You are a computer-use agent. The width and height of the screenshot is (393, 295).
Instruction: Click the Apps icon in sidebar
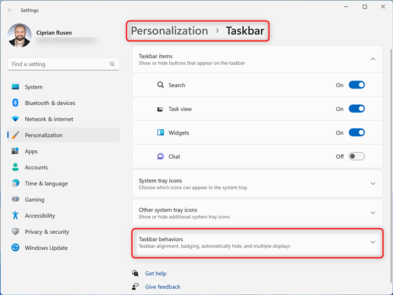15,151
